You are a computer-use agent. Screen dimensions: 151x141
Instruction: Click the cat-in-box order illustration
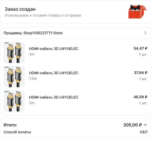point(137,12)
